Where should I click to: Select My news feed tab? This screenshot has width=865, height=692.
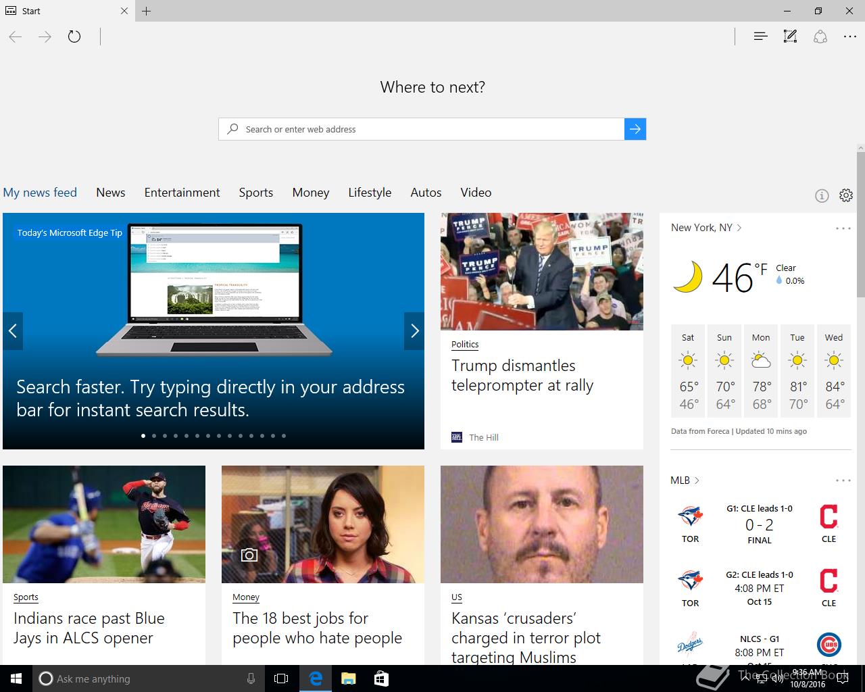point(40,193)
